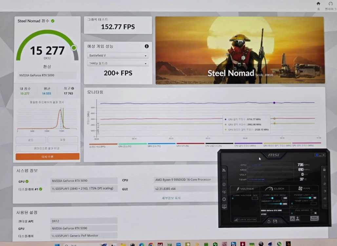Screen dimensions: 337x246
Task: Click info icon next to 최고 score
Action: tap(73, 88)
